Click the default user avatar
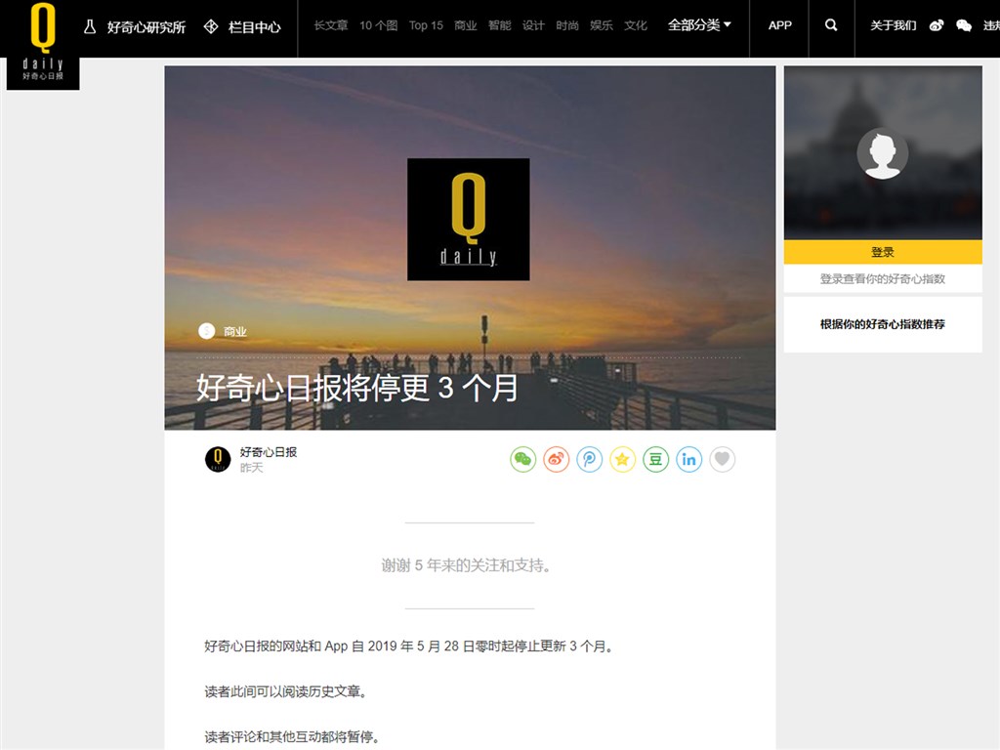Viewport: 1000px width, 750px height. (883, 153)
